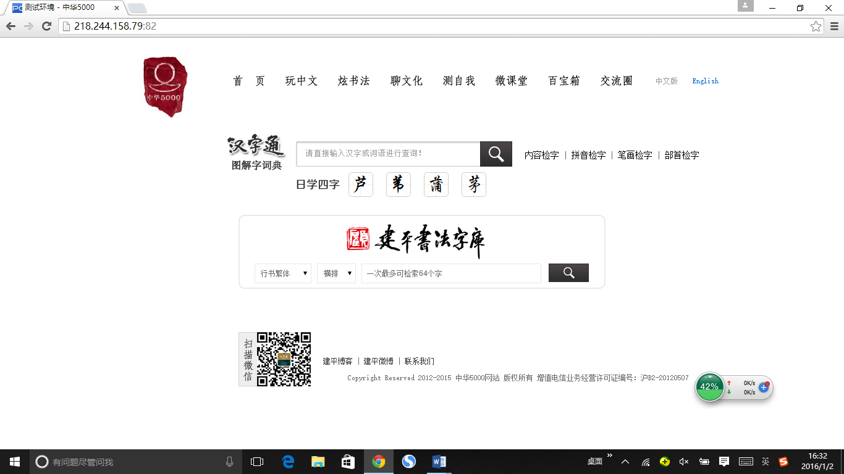Click the Sogou input method tray icon
This screenshot has height=474, width=844.
tap(783, 462)
